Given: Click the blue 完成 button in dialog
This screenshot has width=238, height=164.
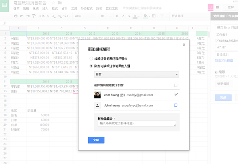Looking at the screenshot, I should click(x=96, y=140).
